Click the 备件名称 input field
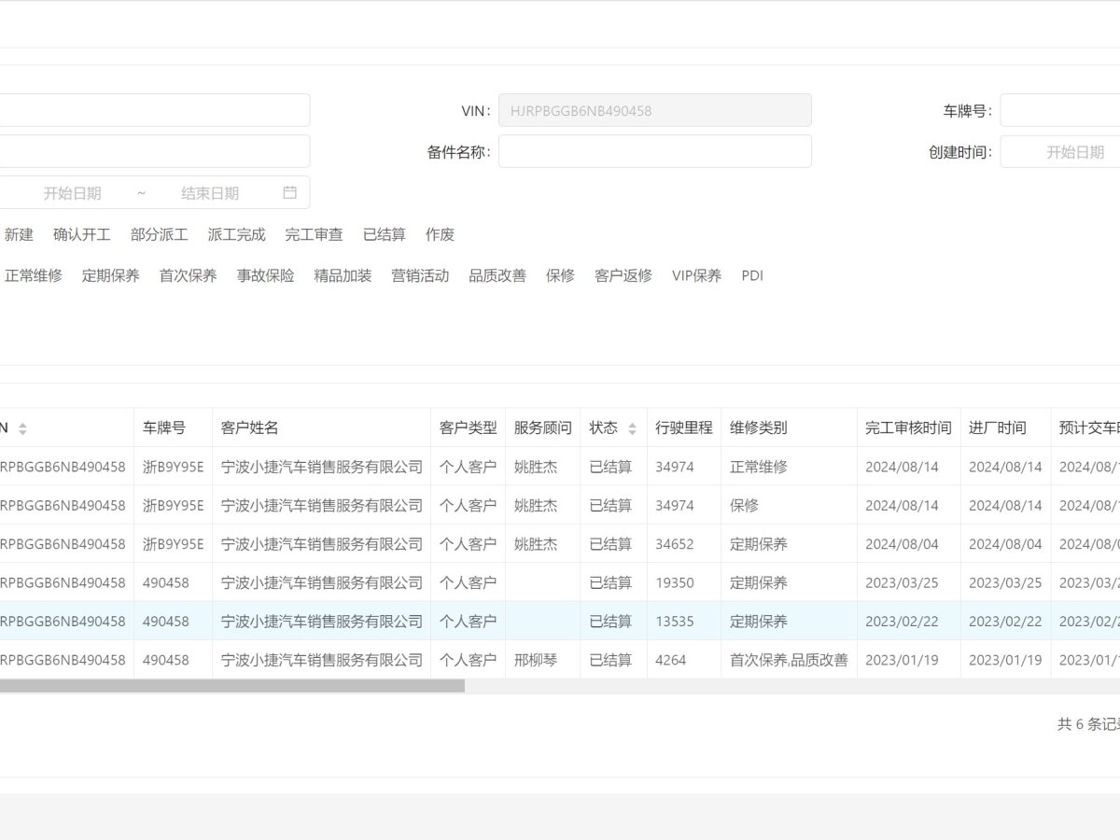Viewport: 1120px width, 840px height. click(654, 151)
